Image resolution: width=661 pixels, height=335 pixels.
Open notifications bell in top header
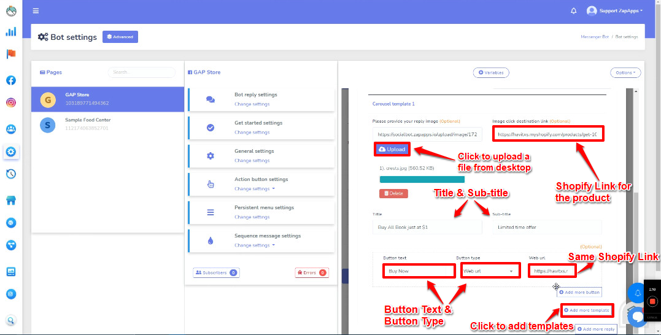point(574,11)
